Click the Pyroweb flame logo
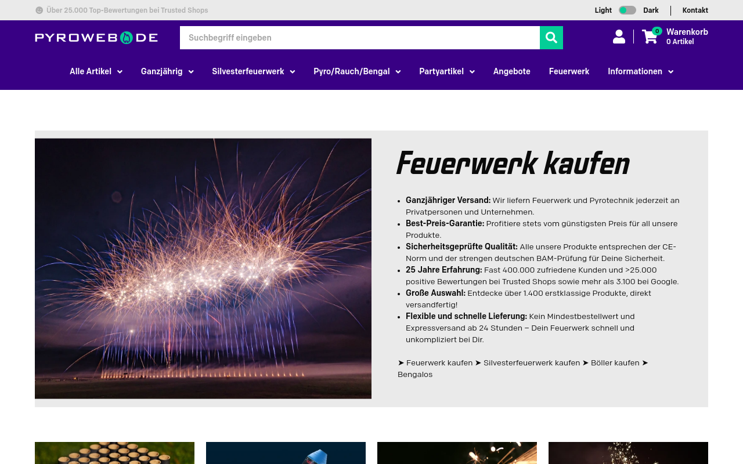The width and height of the screenshot is (743, 464). point(125,37)
